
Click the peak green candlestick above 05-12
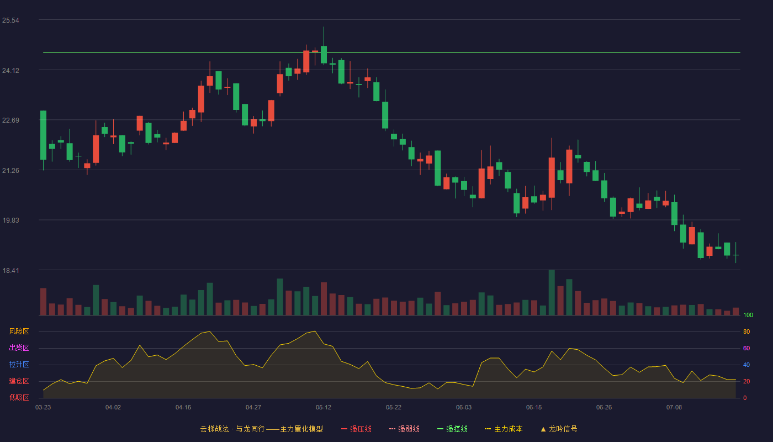(x=324, y=55)
